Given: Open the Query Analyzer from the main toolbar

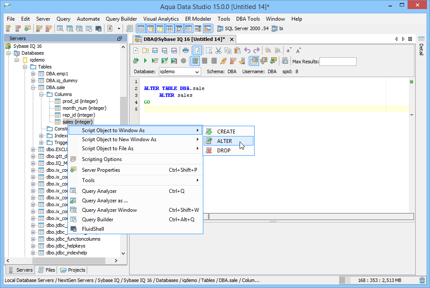Looking at the screenshot, I should (x=60, y=28).
